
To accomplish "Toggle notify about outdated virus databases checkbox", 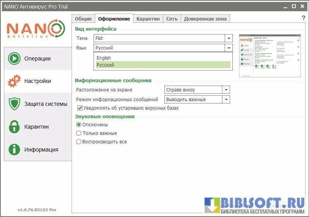I will (80, 108).
